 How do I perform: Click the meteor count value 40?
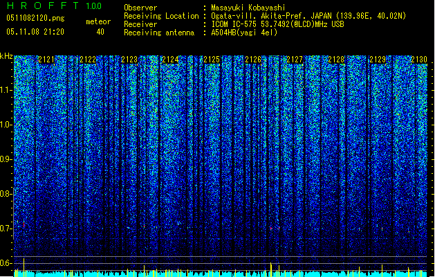[100, 32]
